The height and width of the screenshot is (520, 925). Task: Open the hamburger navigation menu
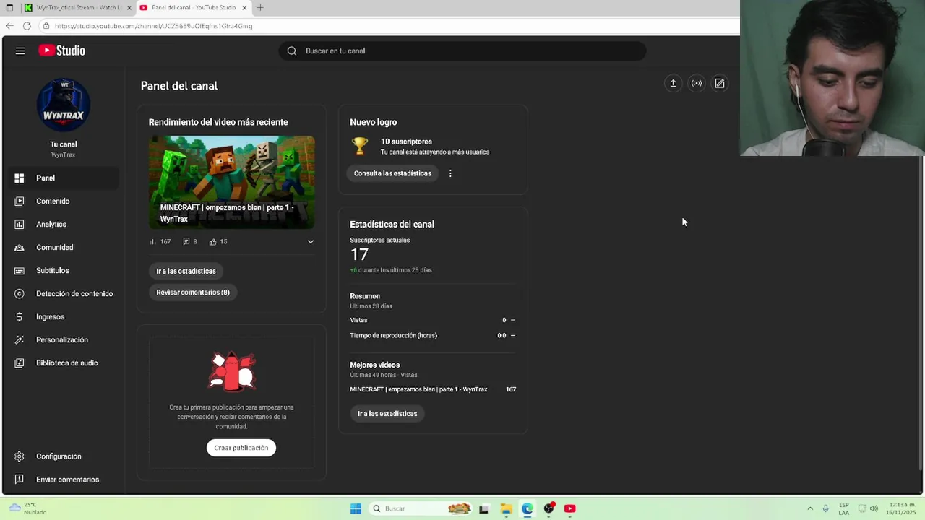pyautogui.click(x=20, y=51)
